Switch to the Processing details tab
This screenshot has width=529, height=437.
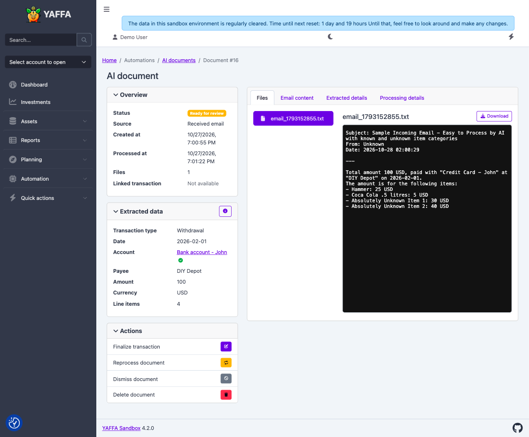tap(402, 98)
